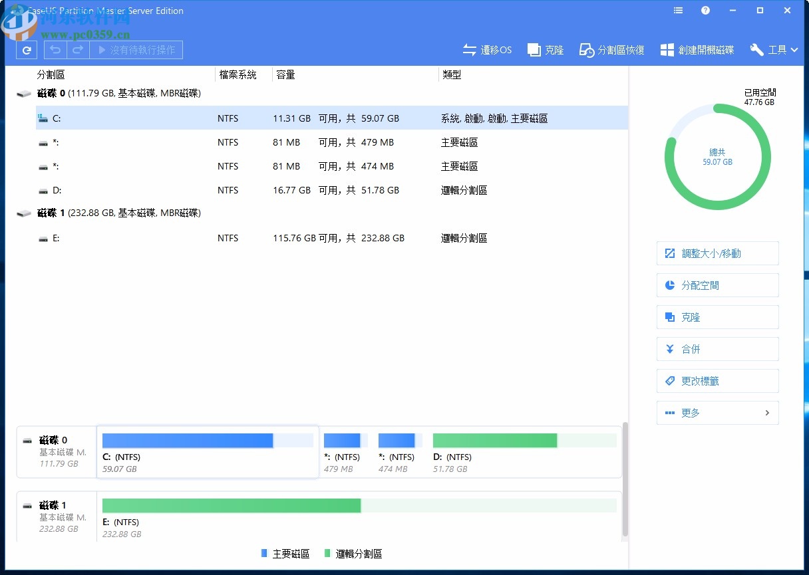Collapse the 磁碟 0 disk entry
Image resolution: width=809 pixels, height=575 pixels.
click(x=24, y=94)
